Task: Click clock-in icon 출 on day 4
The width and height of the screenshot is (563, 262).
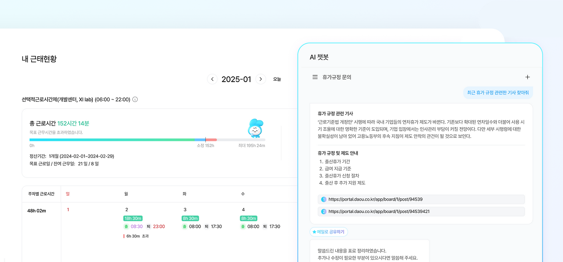Action: [x=243, y=226]
